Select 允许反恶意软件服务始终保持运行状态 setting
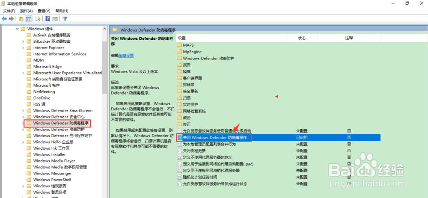The width and height of the screenshot is (428, 198). coord(215,184)
